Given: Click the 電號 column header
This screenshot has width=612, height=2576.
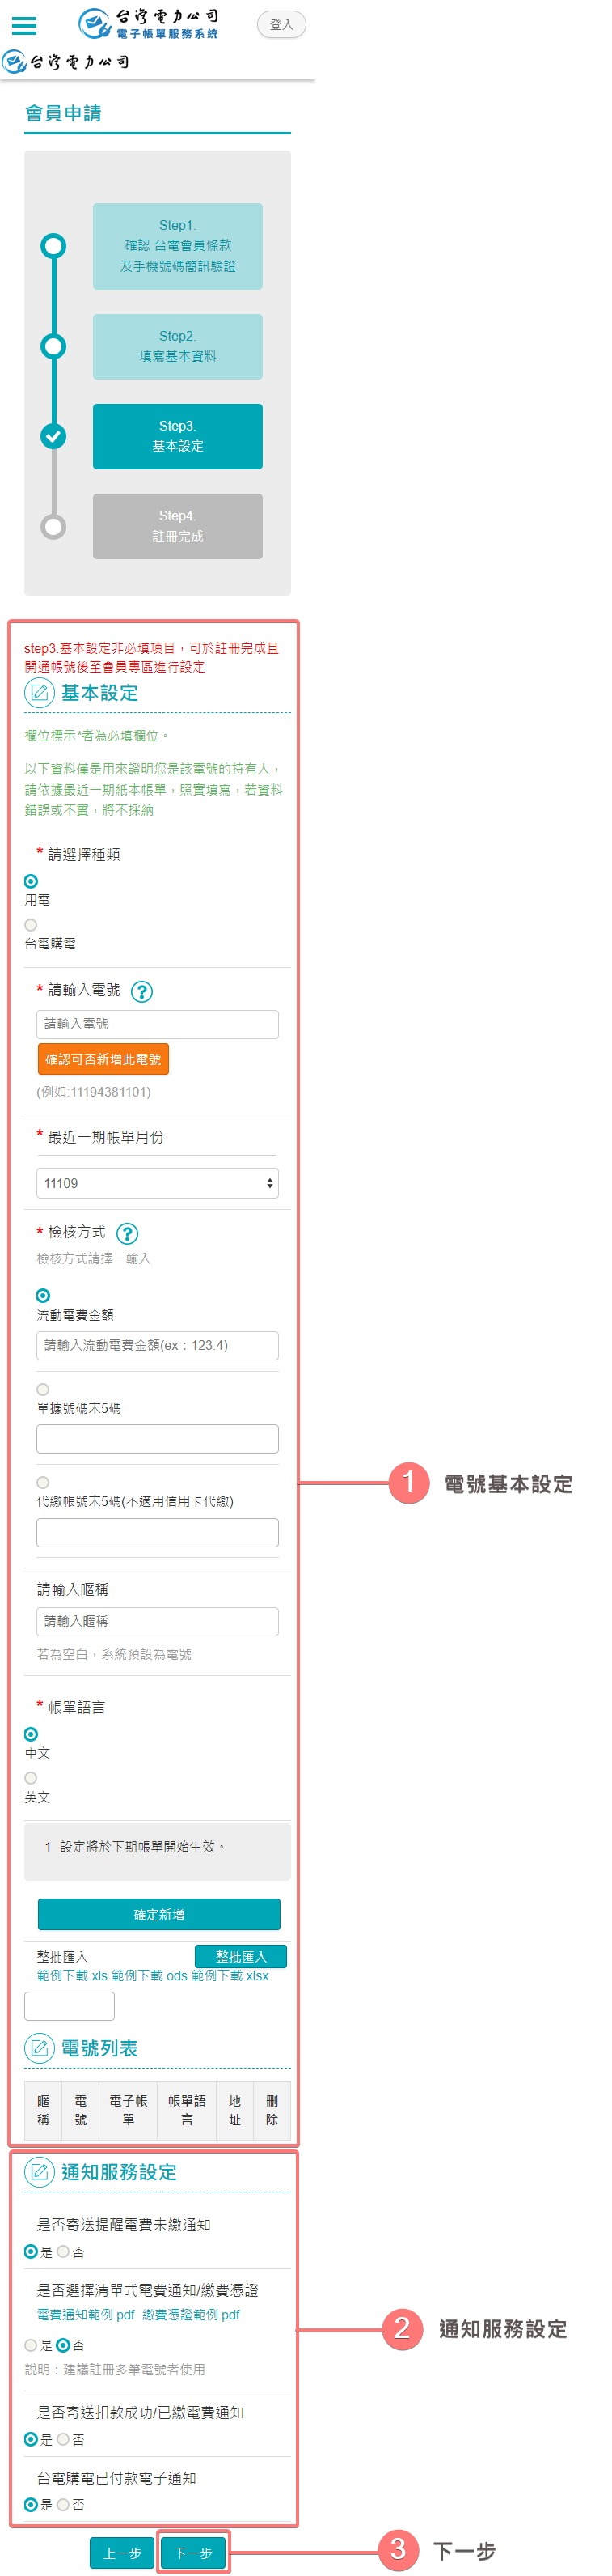Looking at the screenshot, I should pyautogui.click(x=81, y=2110).
